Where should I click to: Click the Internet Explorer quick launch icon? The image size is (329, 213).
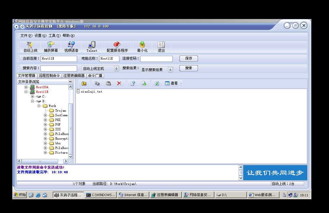pos(38,195)
